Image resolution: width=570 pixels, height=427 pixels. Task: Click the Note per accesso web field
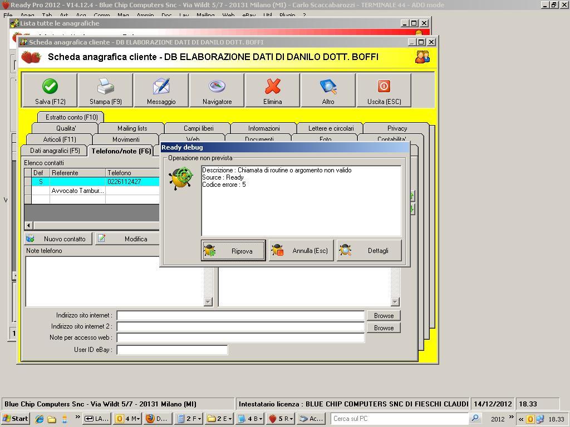click(x=240, y=337)
